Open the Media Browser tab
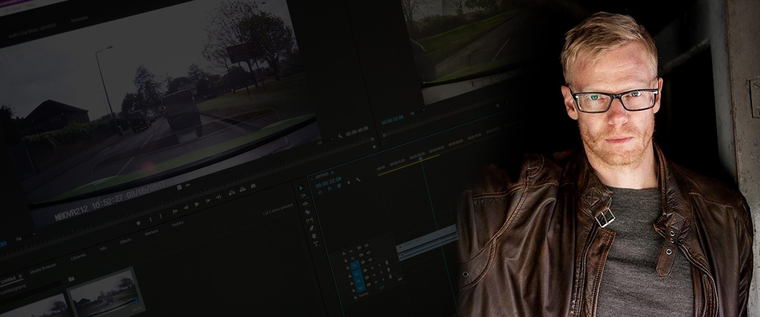The height and width of the screenshot is (317, 760). click(x=43, y=268)
